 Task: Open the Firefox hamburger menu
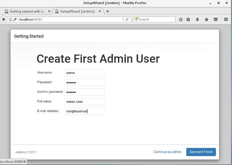point(226,20)
